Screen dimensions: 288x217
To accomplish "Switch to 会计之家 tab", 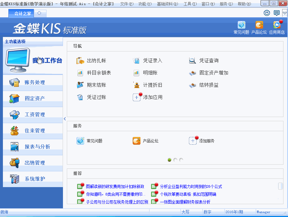I will [x=21, y=14].
